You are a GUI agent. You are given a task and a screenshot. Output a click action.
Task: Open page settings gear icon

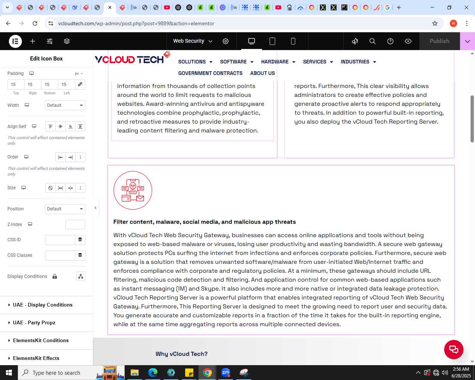[226, 41]
